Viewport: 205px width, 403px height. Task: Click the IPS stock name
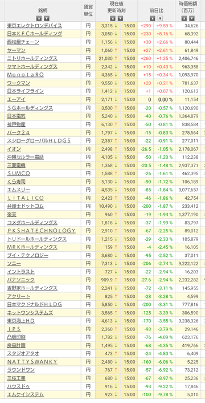click(x=14, y=329)
